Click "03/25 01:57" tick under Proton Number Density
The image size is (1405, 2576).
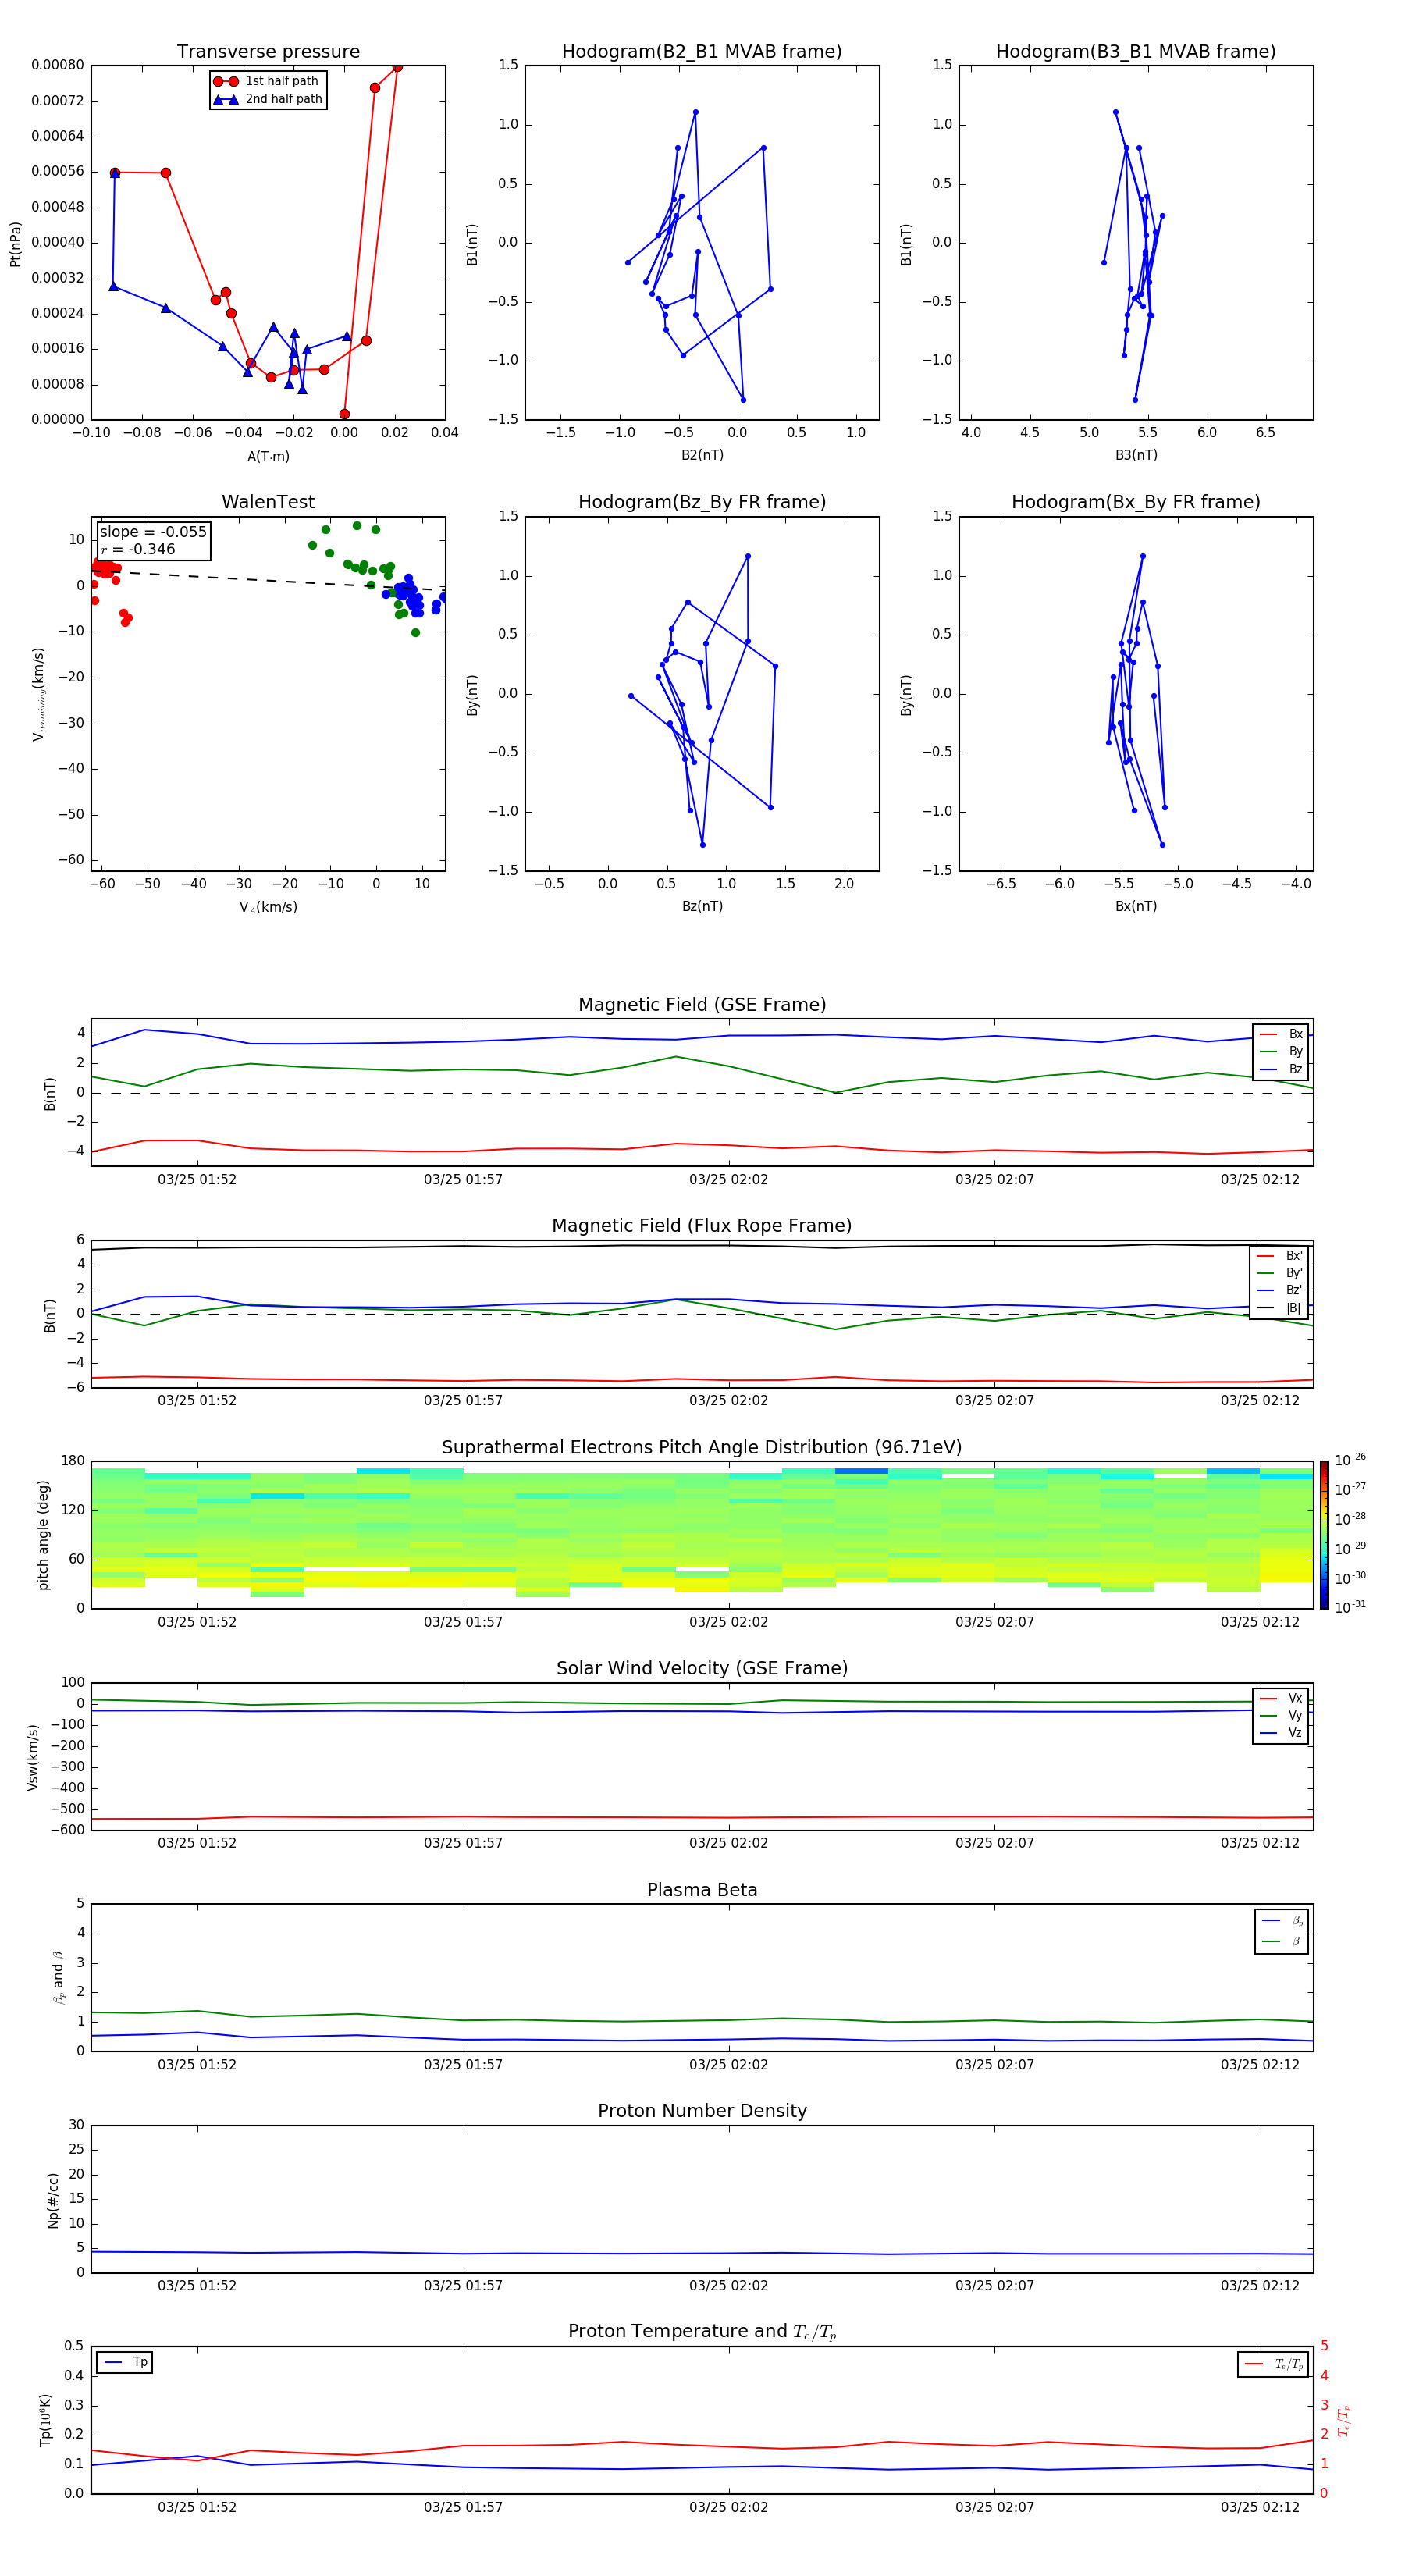[x=463, y=2286]
